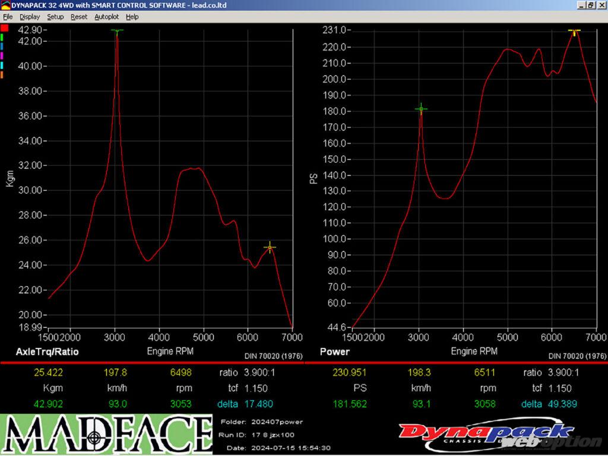Click yellow peak cursor on power graph

(574, 31)
